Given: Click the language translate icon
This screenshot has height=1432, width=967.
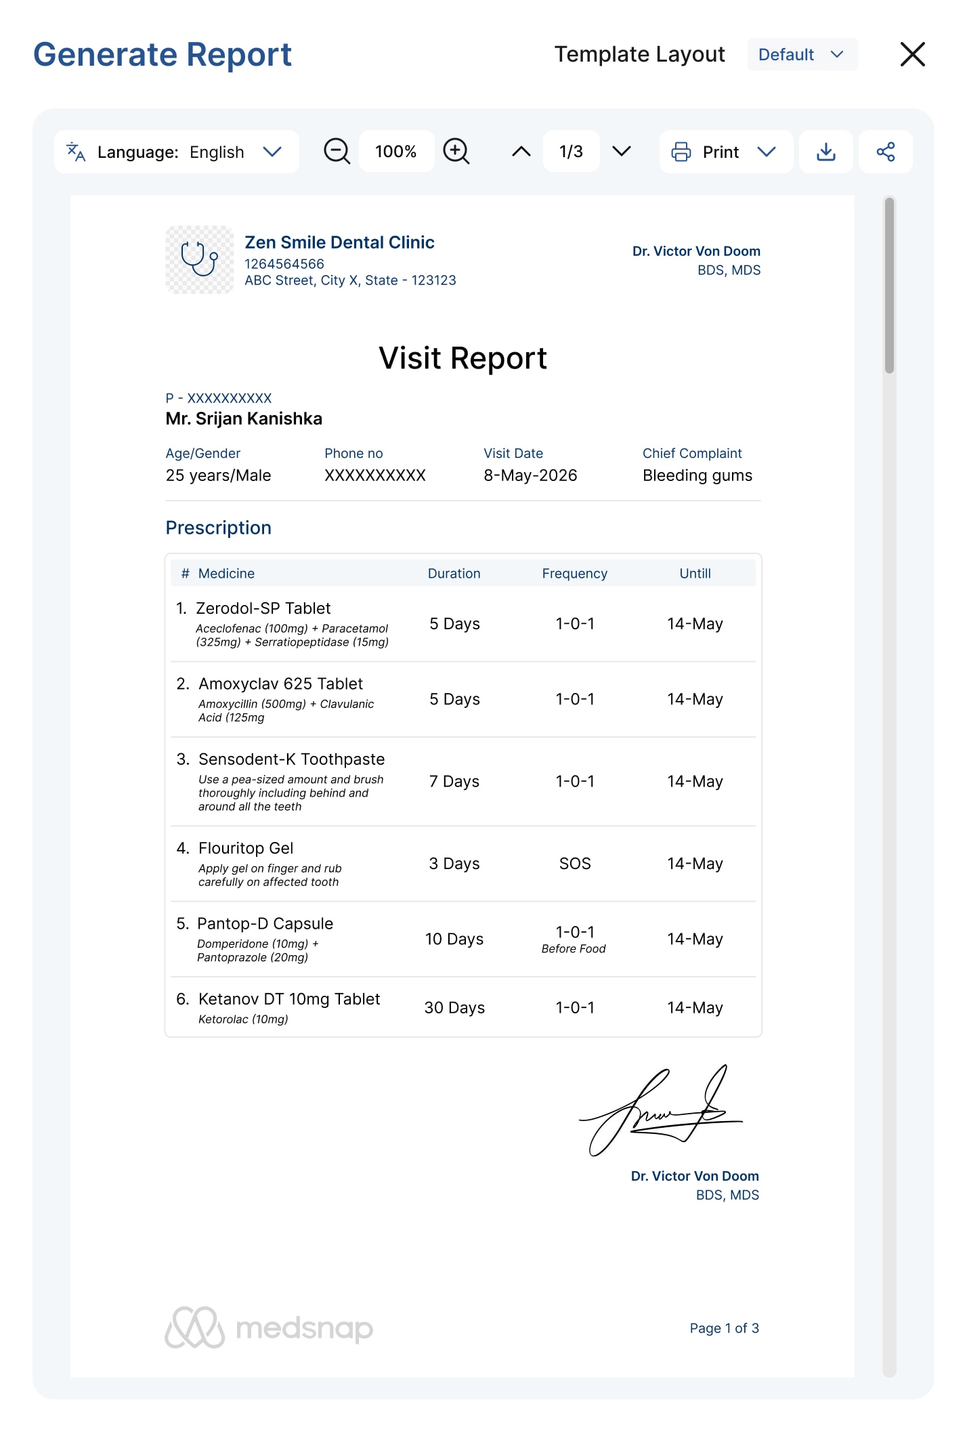Looking at the screenshot, I should (76, 152).
